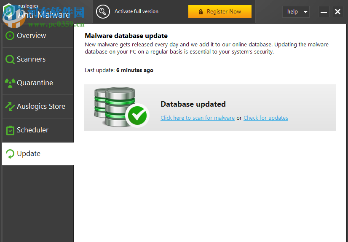Minimize the Anti-Malware window
Screen dimensions: 348x242
324,11
